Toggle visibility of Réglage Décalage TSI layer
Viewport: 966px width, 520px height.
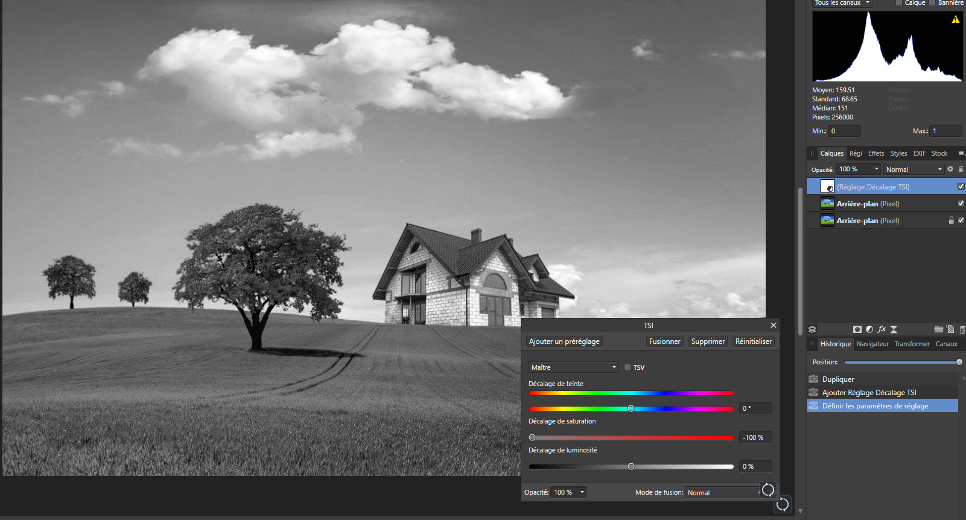click(x=961, y=187)
